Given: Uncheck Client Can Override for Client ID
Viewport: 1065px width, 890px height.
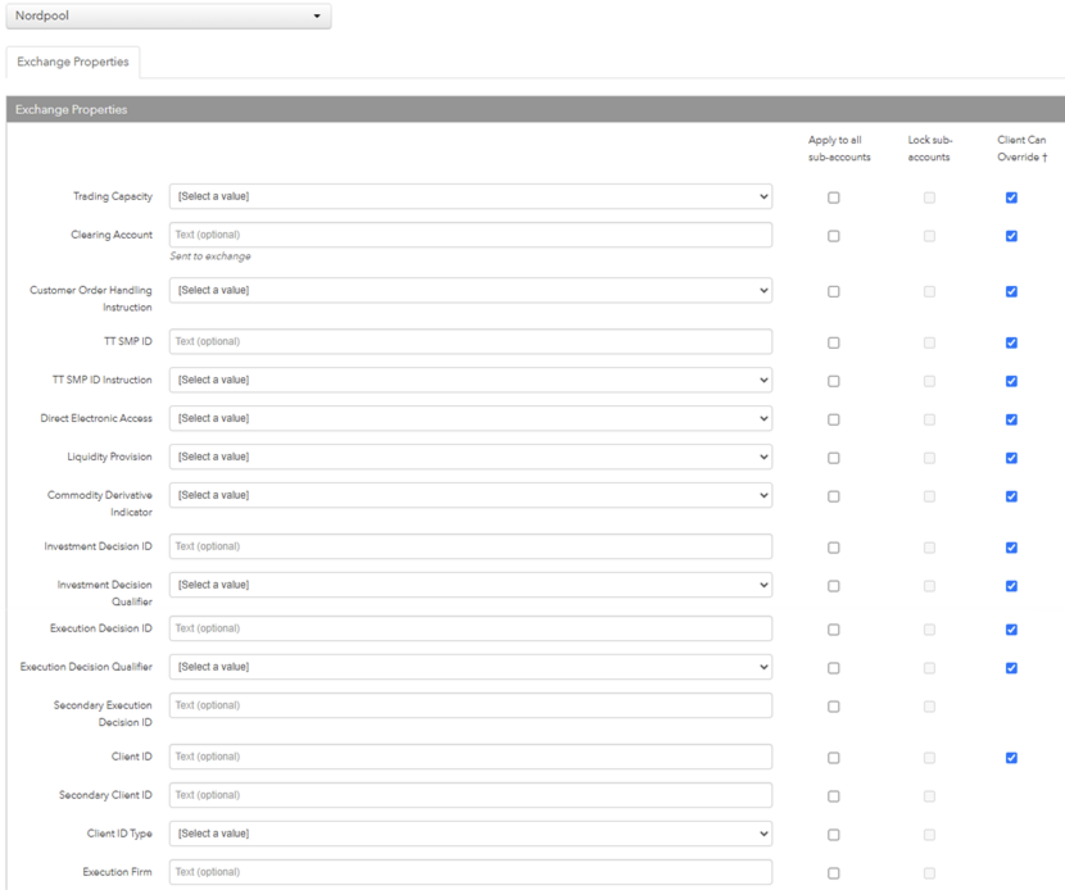Looking at the screenshot, I should (x=1012, y=758).
